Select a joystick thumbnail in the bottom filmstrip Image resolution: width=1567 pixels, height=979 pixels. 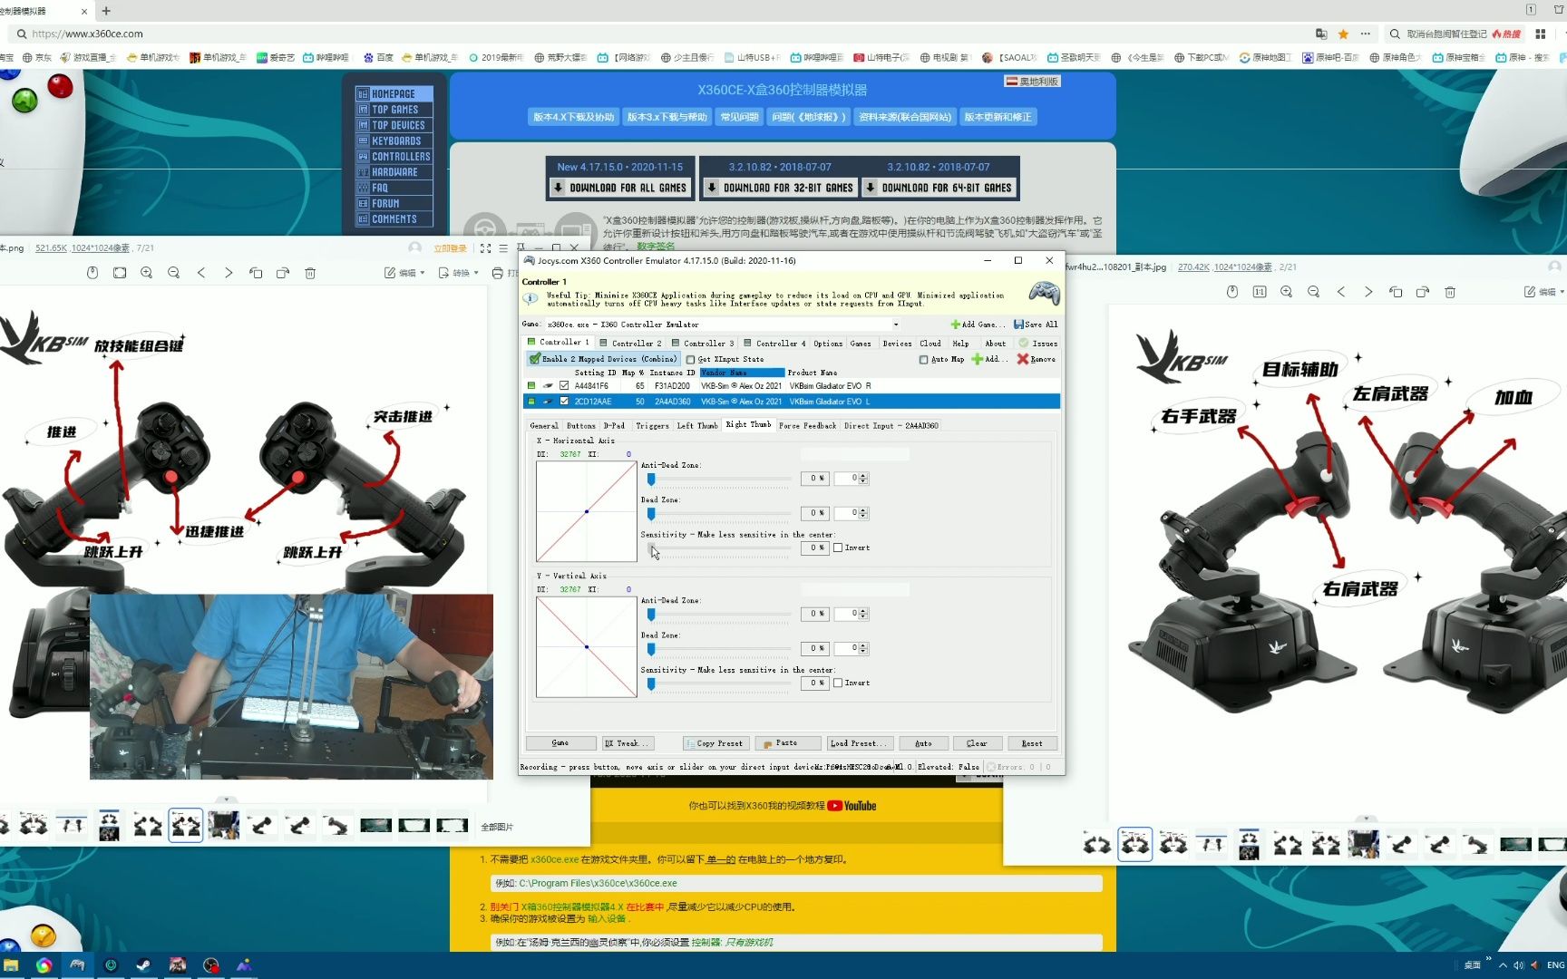tap(148, 825)
